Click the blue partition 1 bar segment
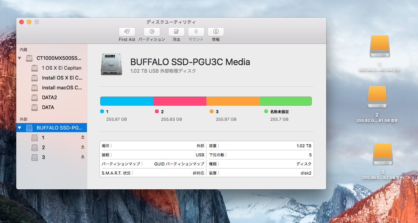This screenshot has height=223, width=418. (x=127, y=101)
